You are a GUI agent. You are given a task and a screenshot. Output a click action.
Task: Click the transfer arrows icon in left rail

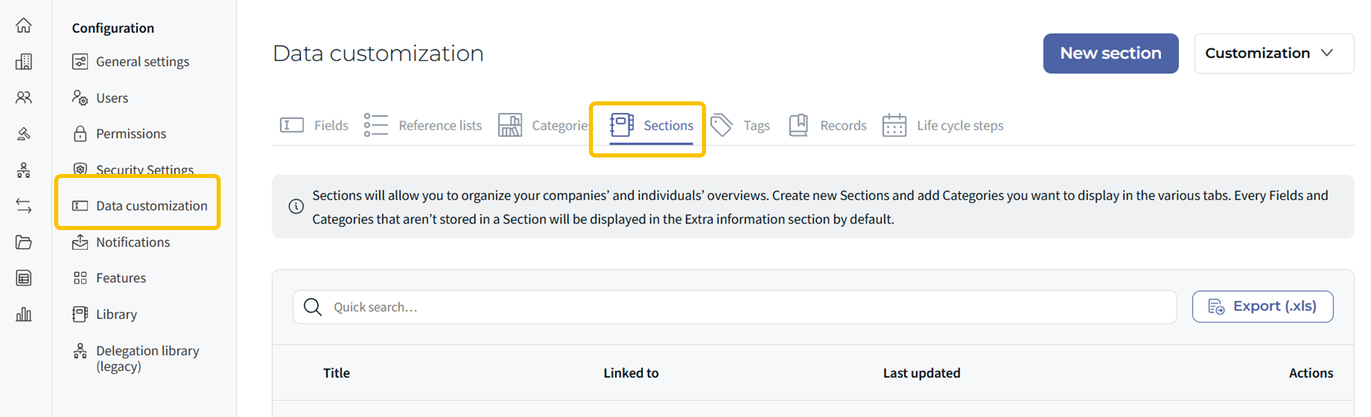(24, 205)
